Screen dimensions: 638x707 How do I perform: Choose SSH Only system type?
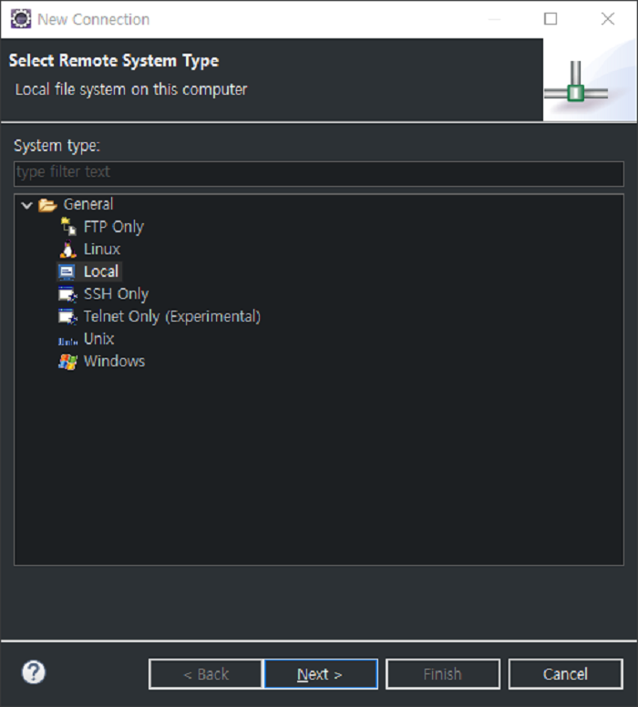(116, 294)
